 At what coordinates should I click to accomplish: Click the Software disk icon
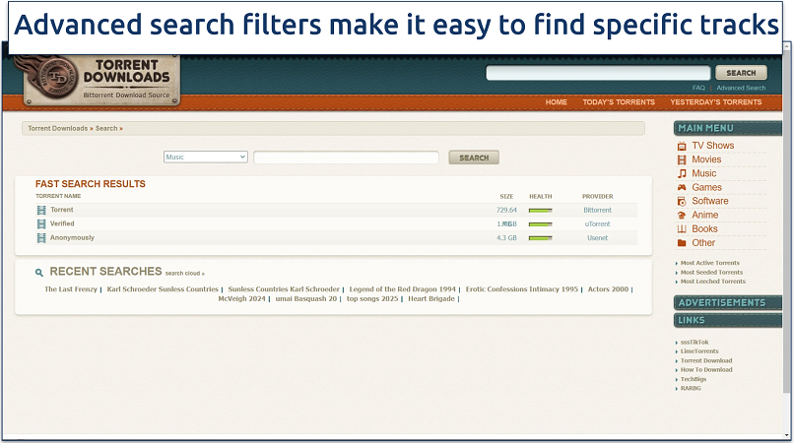(x=682, y=202)
